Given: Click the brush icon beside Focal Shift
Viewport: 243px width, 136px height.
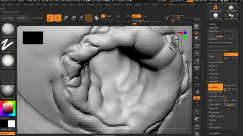Looking at the screenshot, I should pyautogui.click(x=166, y=18).
